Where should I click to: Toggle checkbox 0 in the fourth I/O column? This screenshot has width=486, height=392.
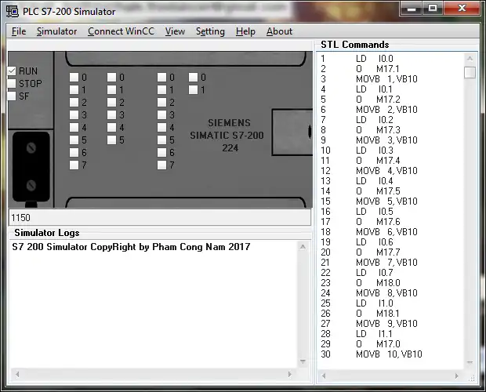[193, 77]
